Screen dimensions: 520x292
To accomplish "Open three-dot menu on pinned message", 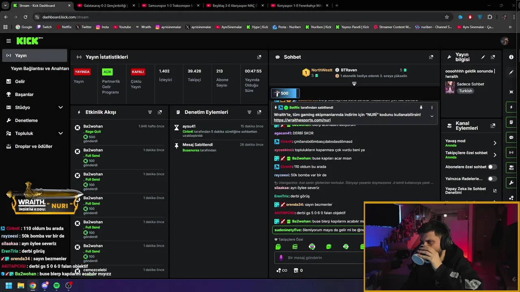I will tap(432, 107).
